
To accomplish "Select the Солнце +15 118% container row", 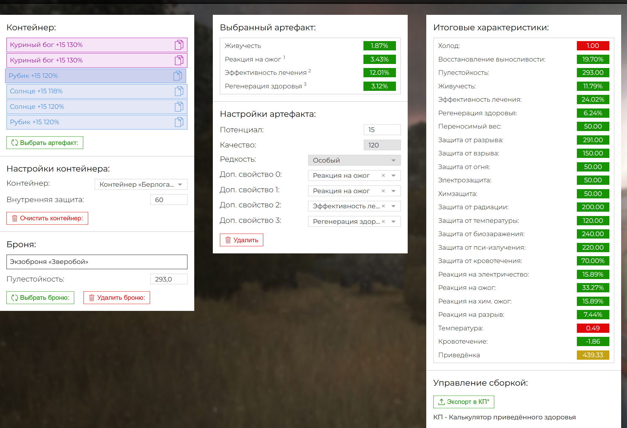I will pyautogui.click(x=97, y=91).
